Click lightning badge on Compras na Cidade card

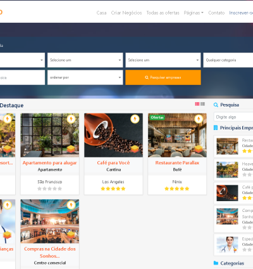click(71, 205)
